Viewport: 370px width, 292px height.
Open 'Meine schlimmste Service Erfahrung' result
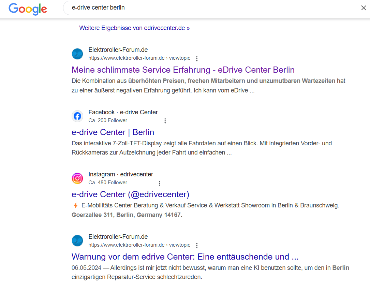pyautogui.click(x=183, y=70)
